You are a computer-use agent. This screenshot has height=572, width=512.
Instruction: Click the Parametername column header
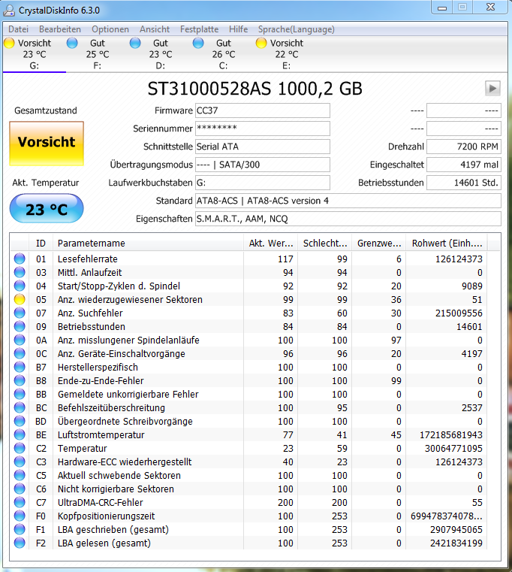tap(148, 244)
